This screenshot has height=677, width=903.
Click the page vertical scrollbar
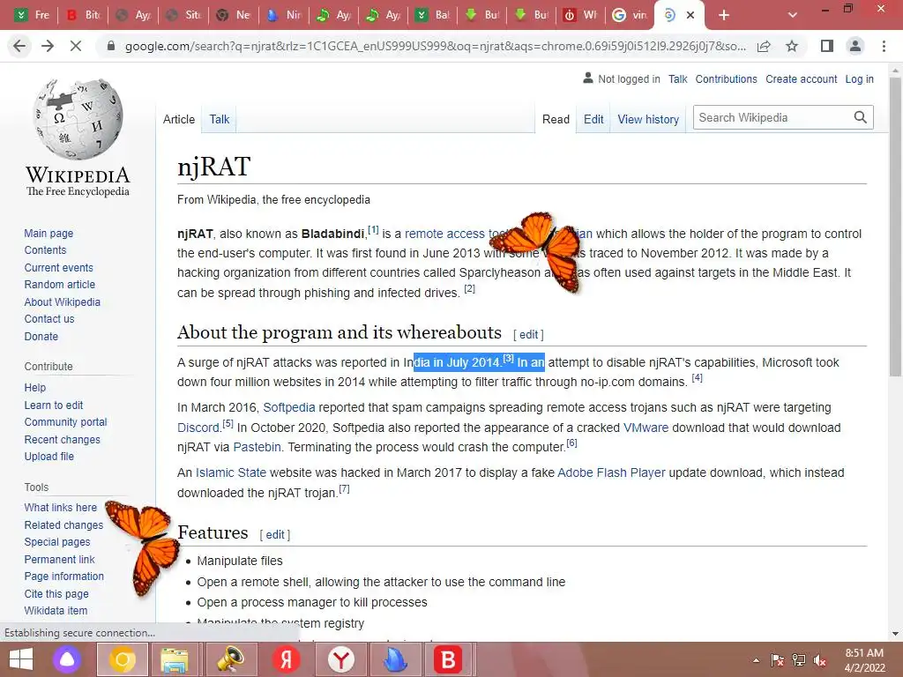click(x=895, y=227)
